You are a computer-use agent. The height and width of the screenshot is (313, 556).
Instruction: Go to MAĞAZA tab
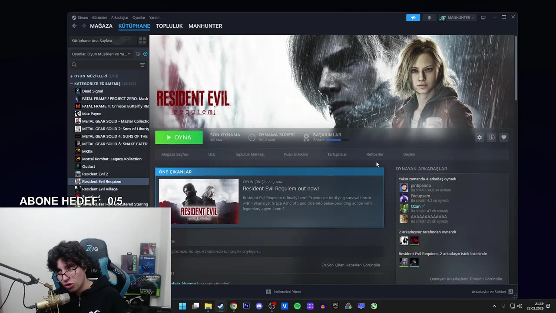(101, 26)
